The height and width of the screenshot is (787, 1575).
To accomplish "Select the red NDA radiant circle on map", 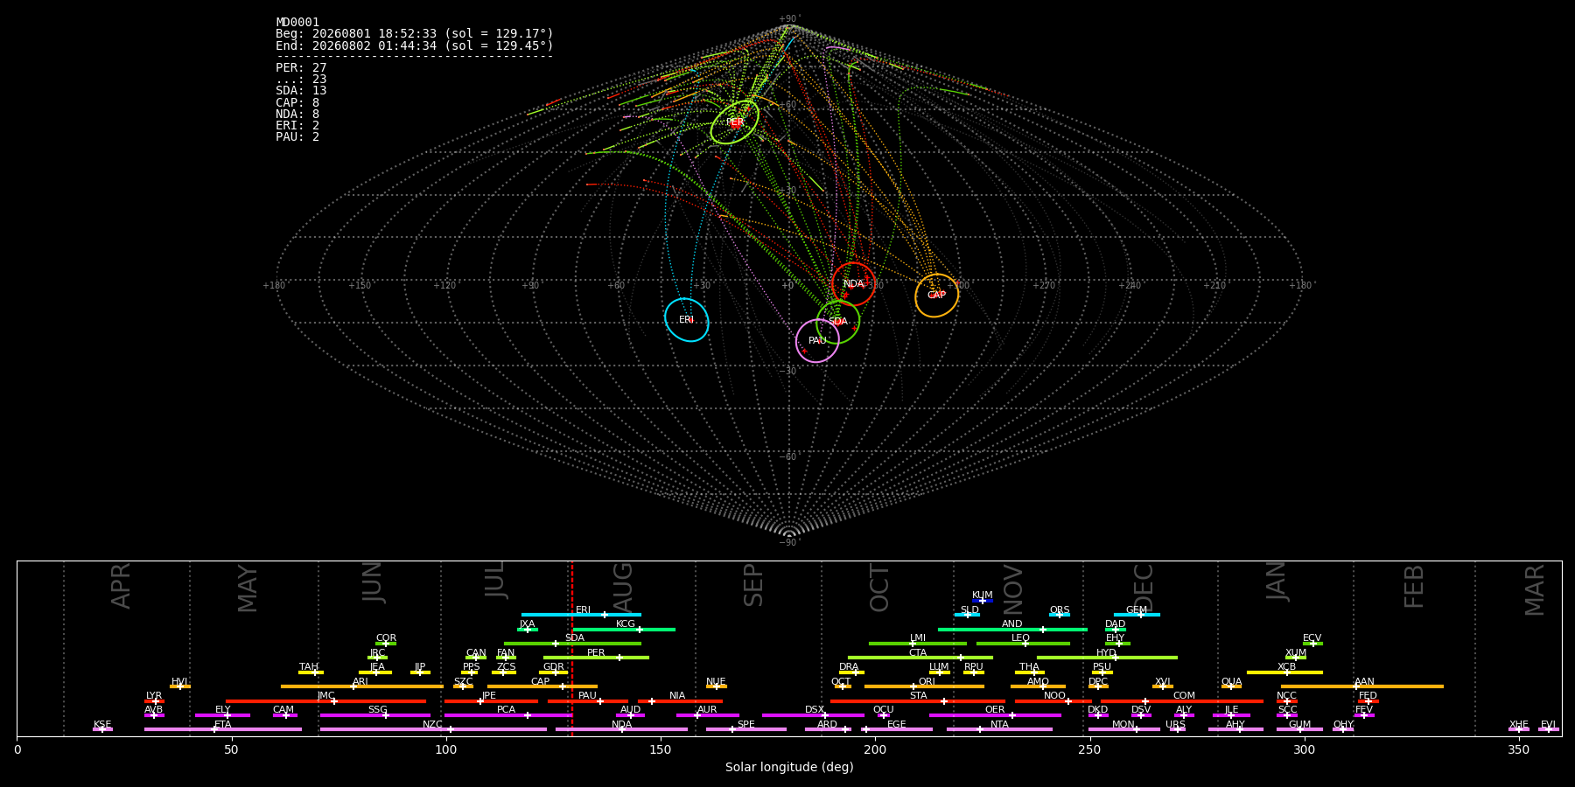I will coord(853,284).
